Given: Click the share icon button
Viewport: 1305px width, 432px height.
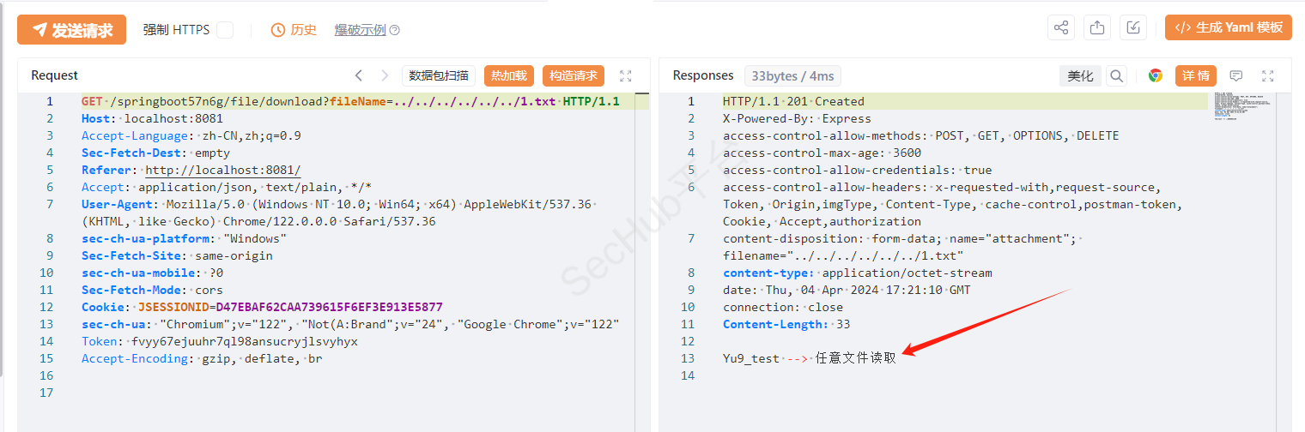Looking at the screenshot, I should click(x=1061, y=27).
